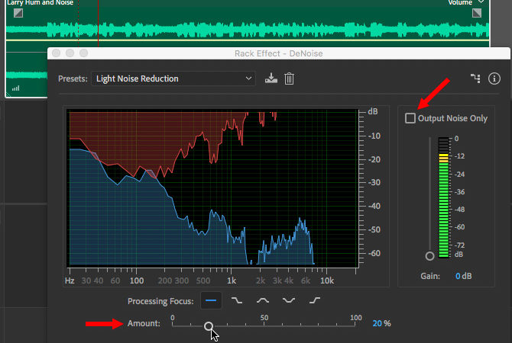Save the current settings as a preset
512x343 pixels.
(x=271, y=79)
